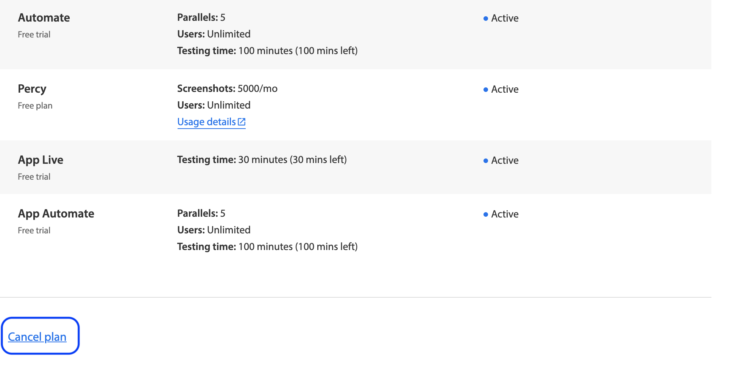Click the blue status dot for Automate
This screenshot has width=733, height=379.
point(485,19)
